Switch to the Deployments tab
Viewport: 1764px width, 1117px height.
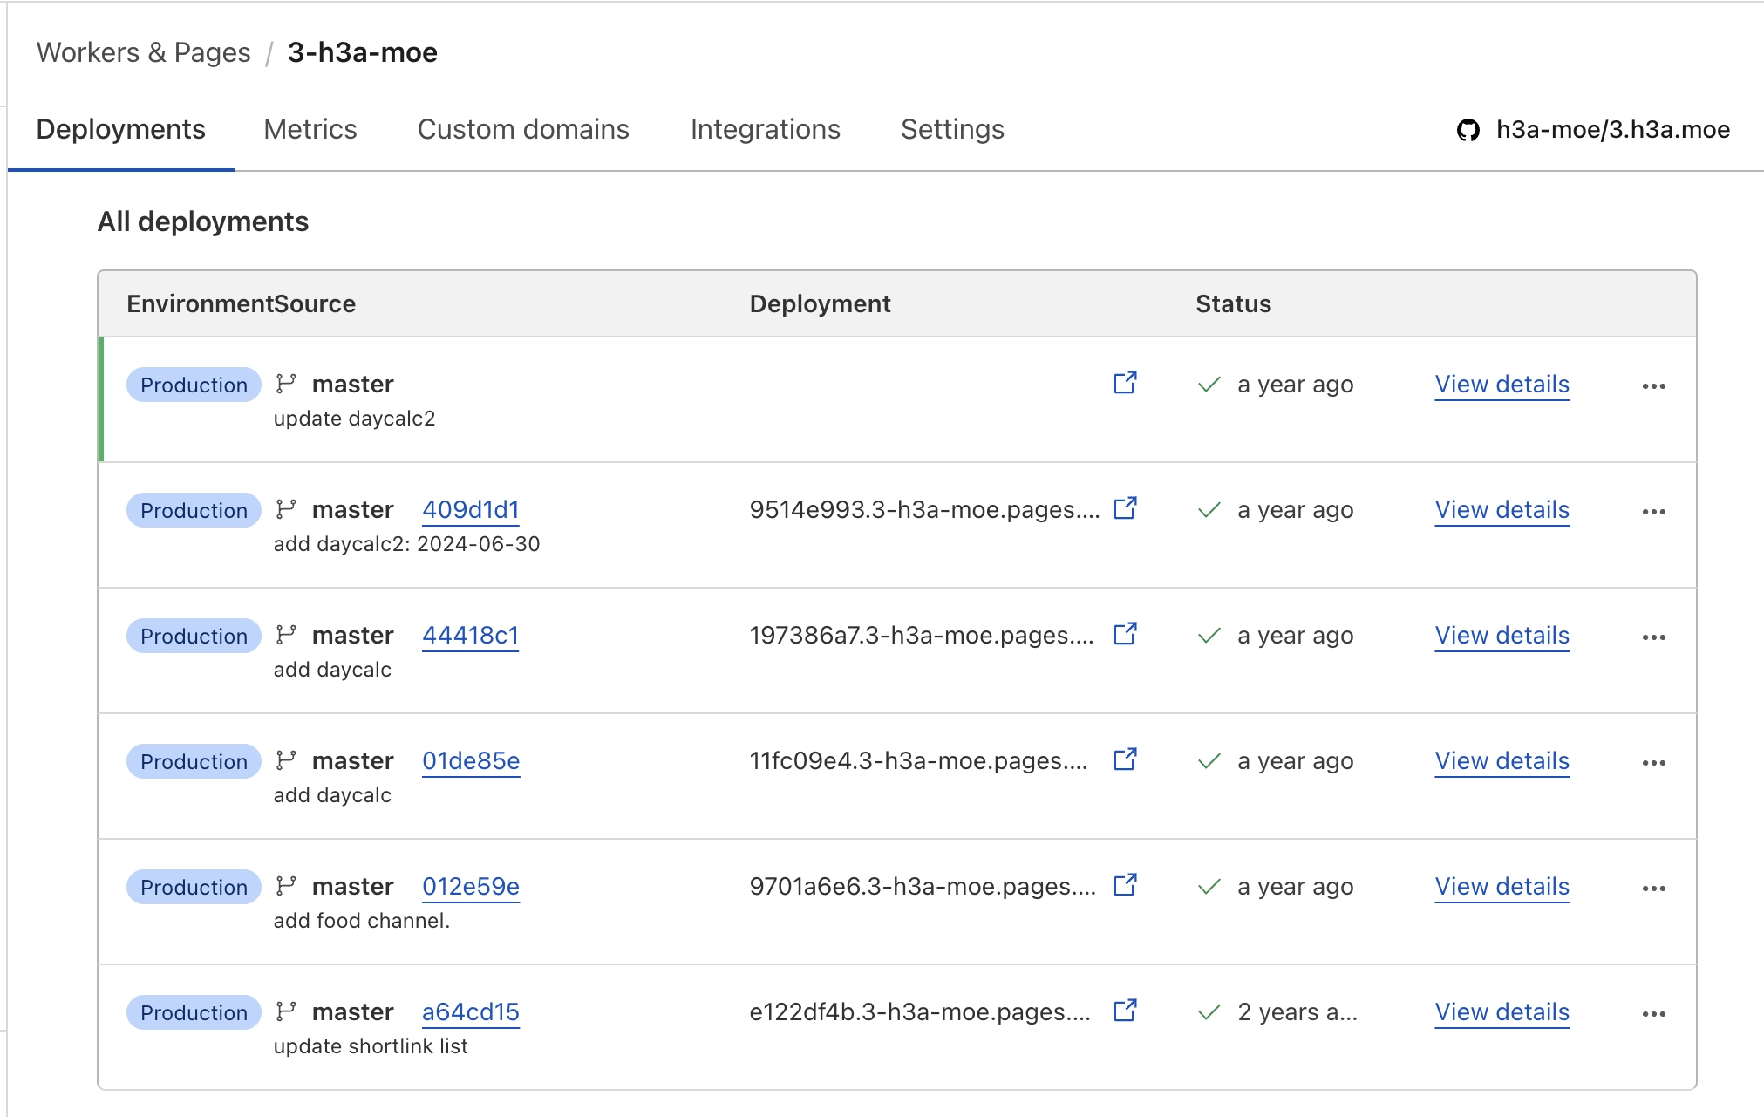click(x=121, y=129)
